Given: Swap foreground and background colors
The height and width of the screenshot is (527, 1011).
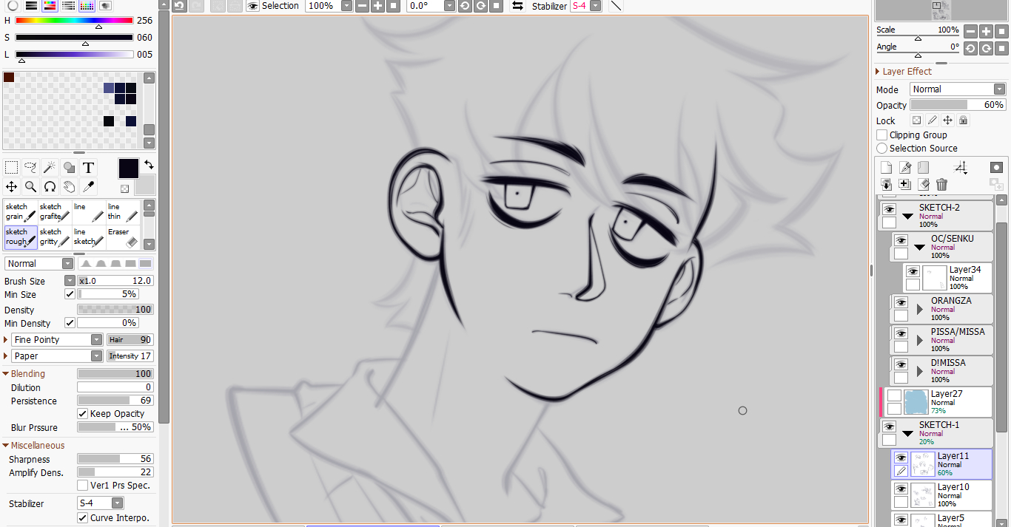Looking at the screenshot, I should [x=149, y=164].
